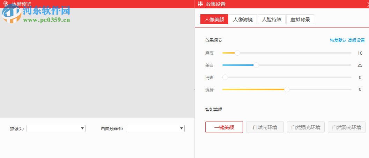Click the 美白 value 25
Image resolution: width=369 pixels, height=158 pixels.
(360, 65)
